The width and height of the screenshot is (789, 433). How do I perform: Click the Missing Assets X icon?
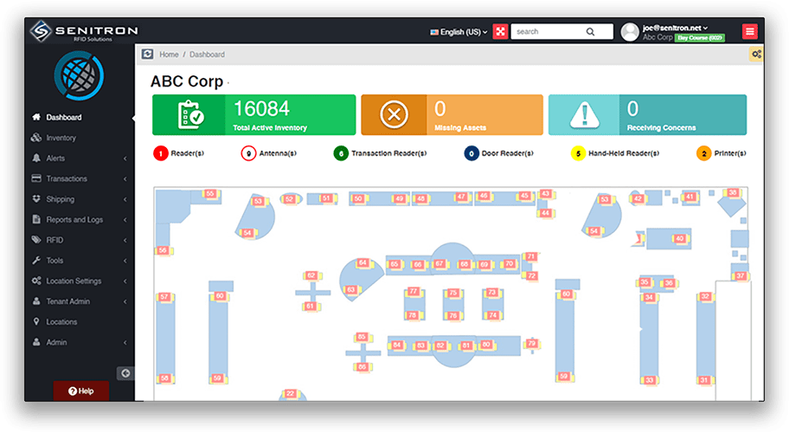[x=394, y=115]
